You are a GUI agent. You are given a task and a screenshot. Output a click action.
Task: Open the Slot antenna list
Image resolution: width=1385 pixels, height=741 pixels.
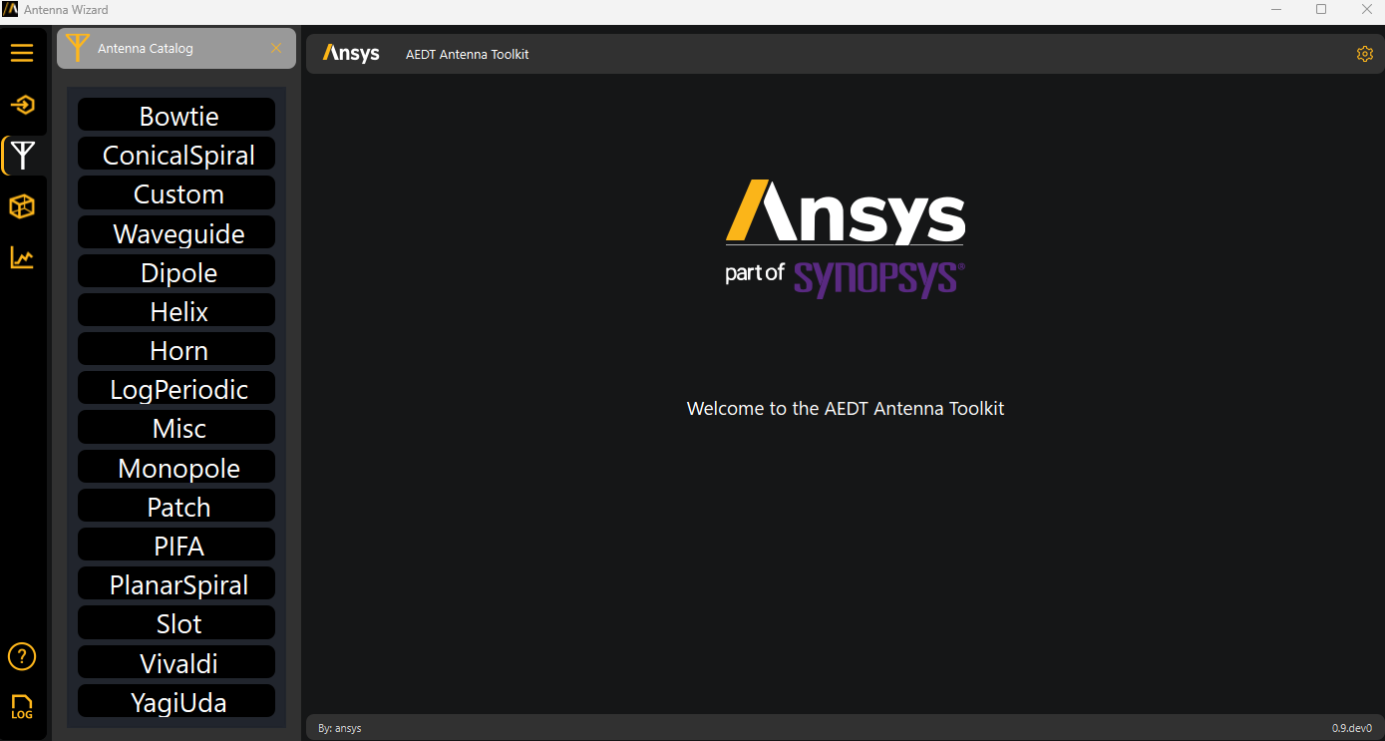pos(176,623)
